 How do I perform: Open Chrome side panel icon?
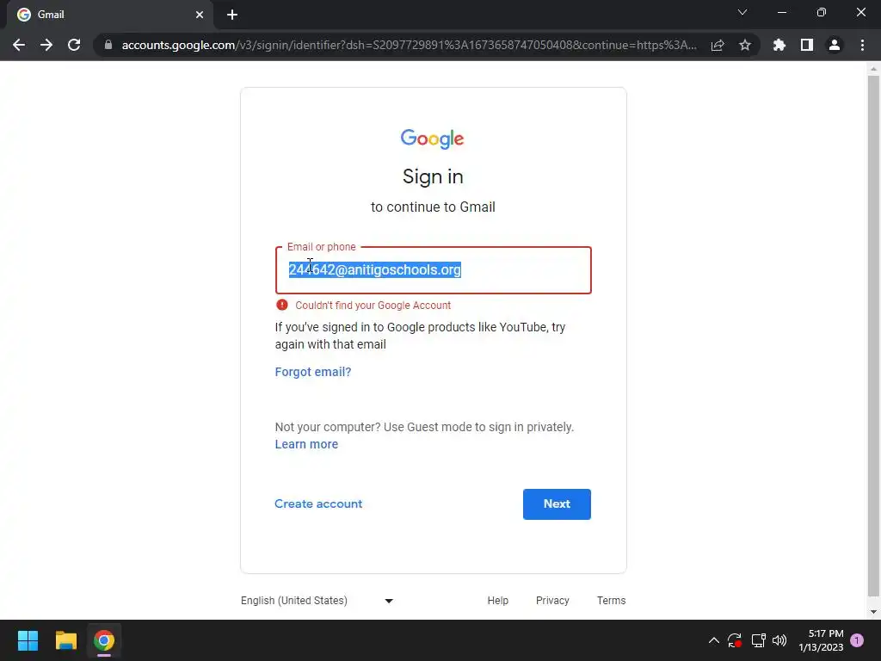tap(807, 45)
